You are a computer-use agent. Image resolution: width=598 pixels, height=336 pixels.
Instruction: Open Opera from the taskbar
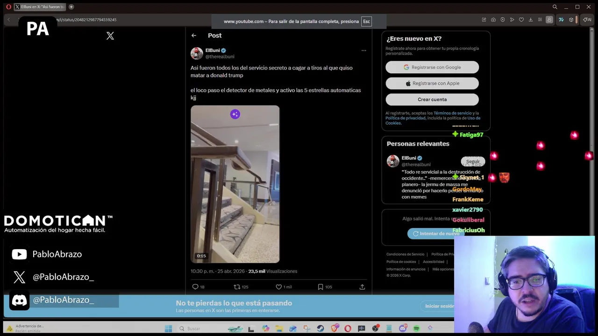pos(348,329)
